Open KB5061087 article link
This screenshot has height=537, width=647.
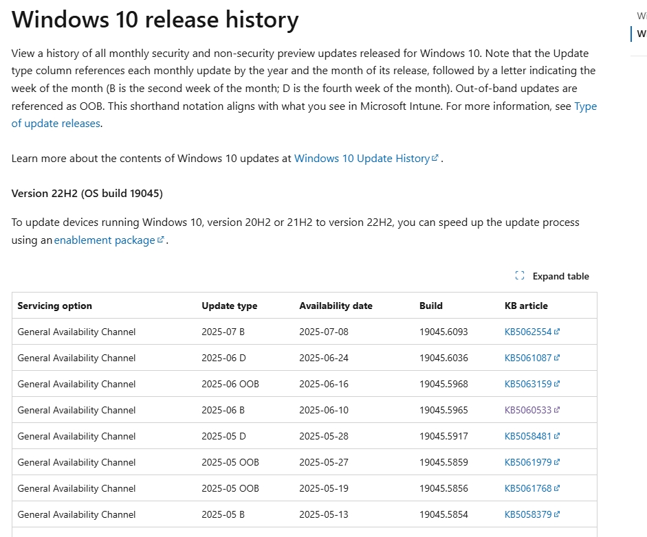click(532, 358)
